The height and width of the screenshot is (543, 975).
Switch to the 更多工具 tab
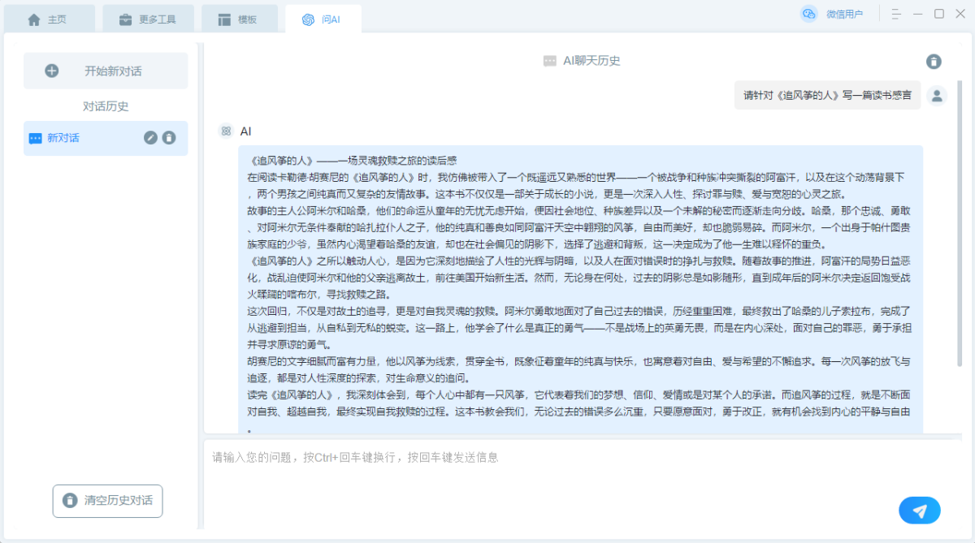(x=146, y=19)
